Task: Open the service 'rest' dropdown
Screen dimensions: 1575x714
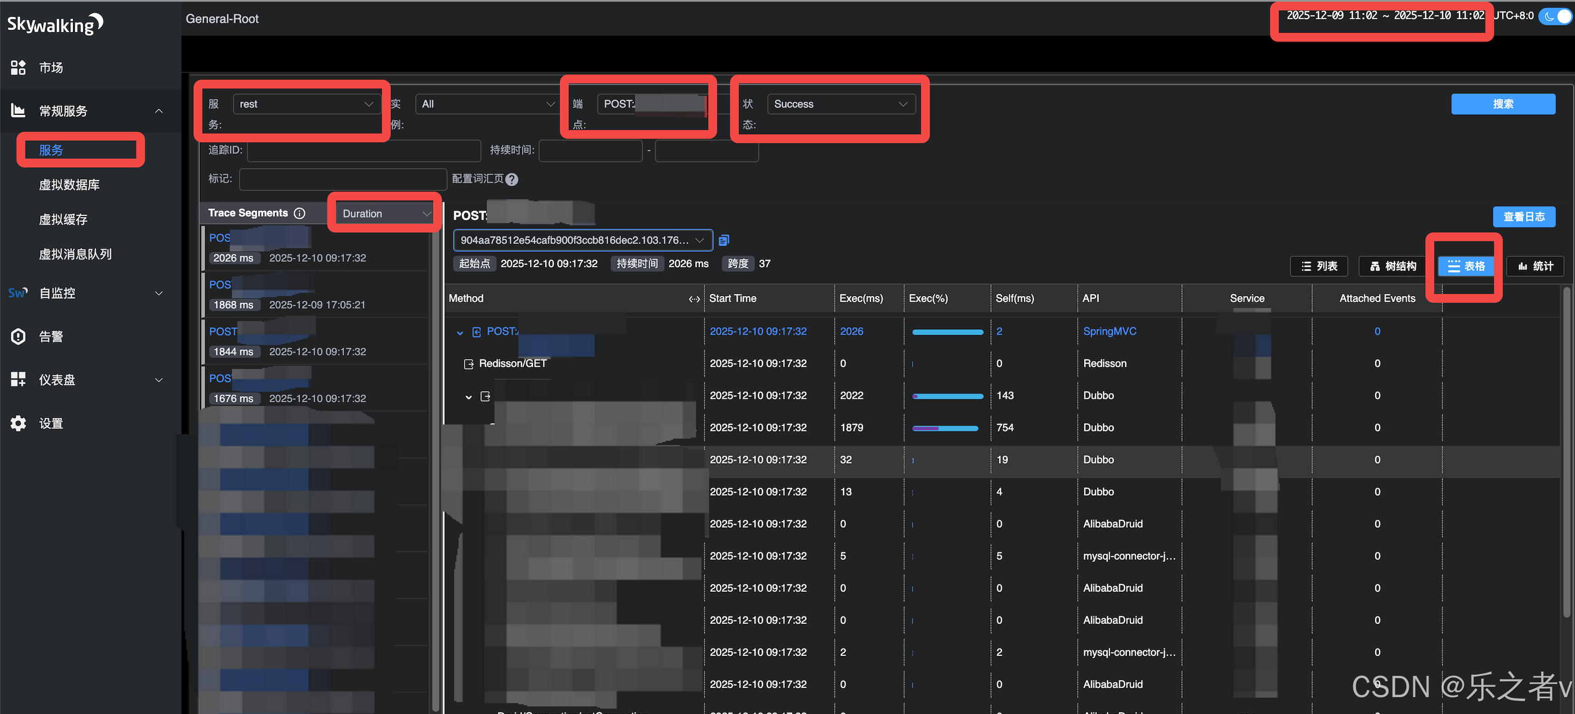Action: [306, 104]
